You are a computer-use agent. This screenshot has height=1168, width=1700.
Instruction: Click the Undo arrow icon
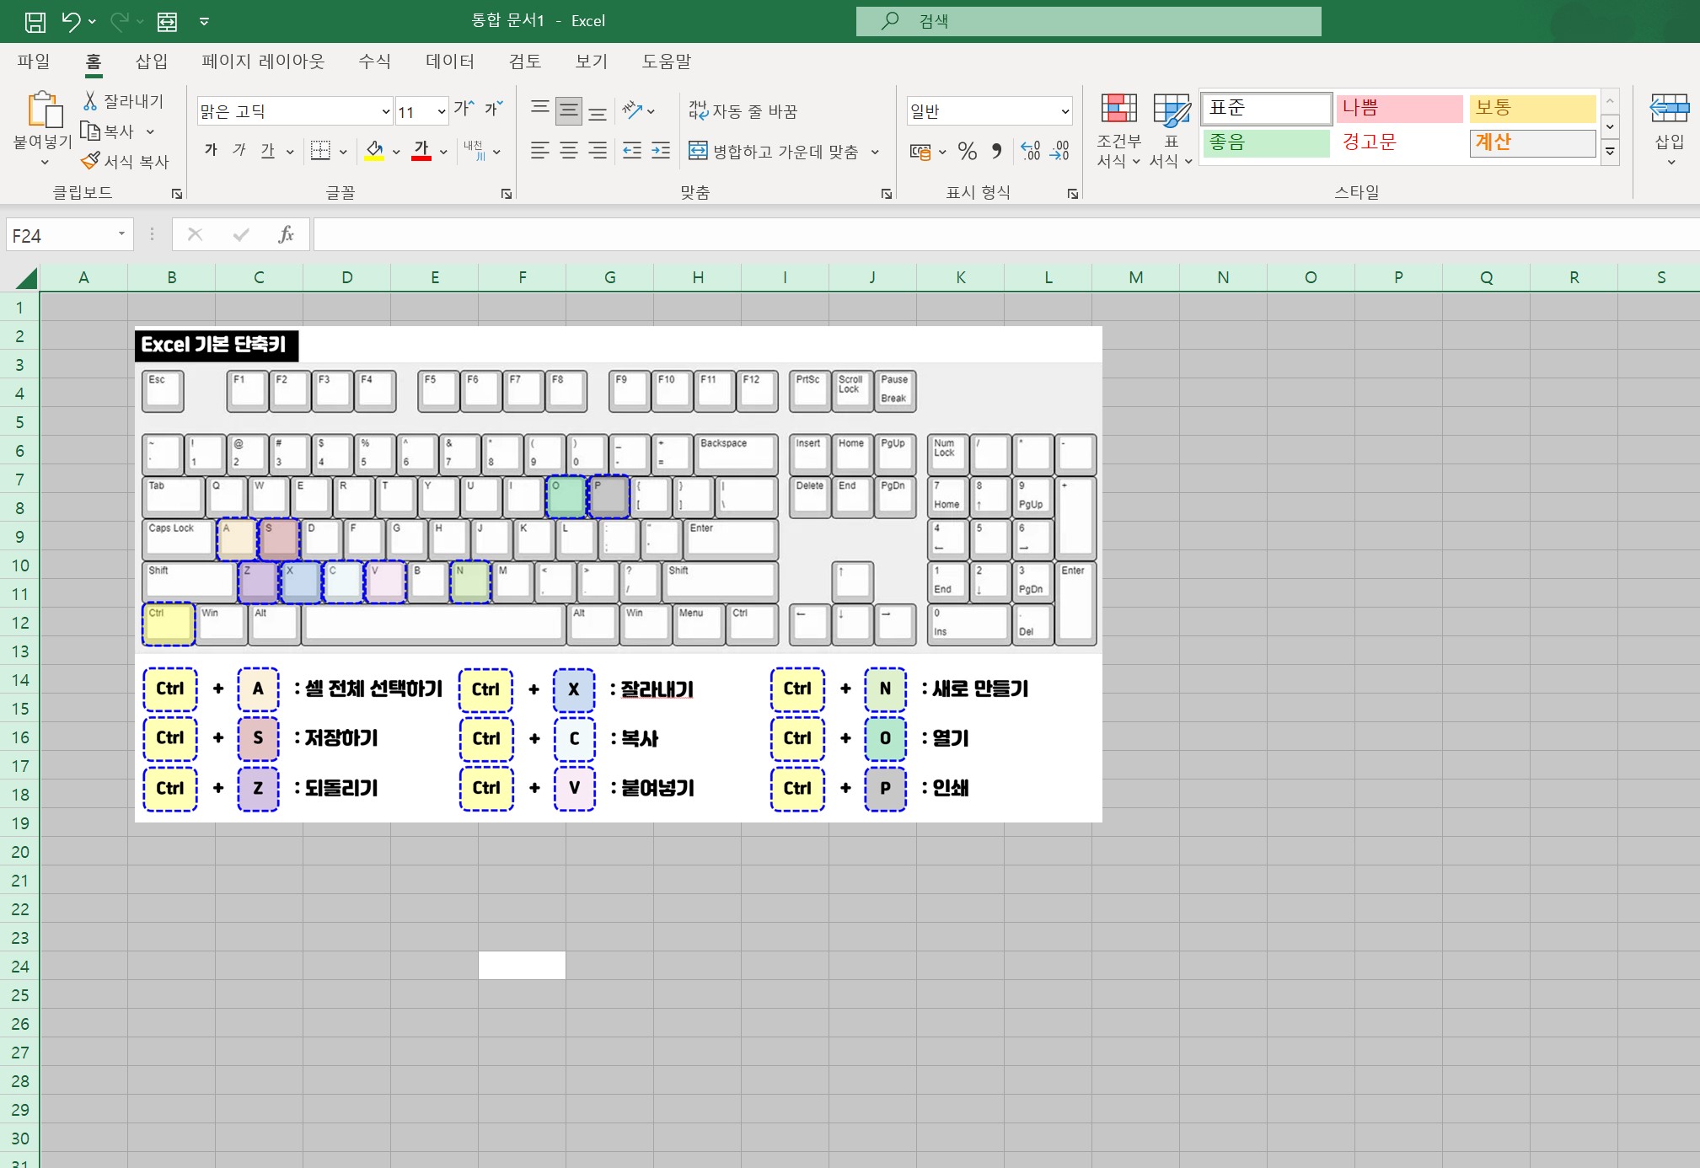pos(71,21)
